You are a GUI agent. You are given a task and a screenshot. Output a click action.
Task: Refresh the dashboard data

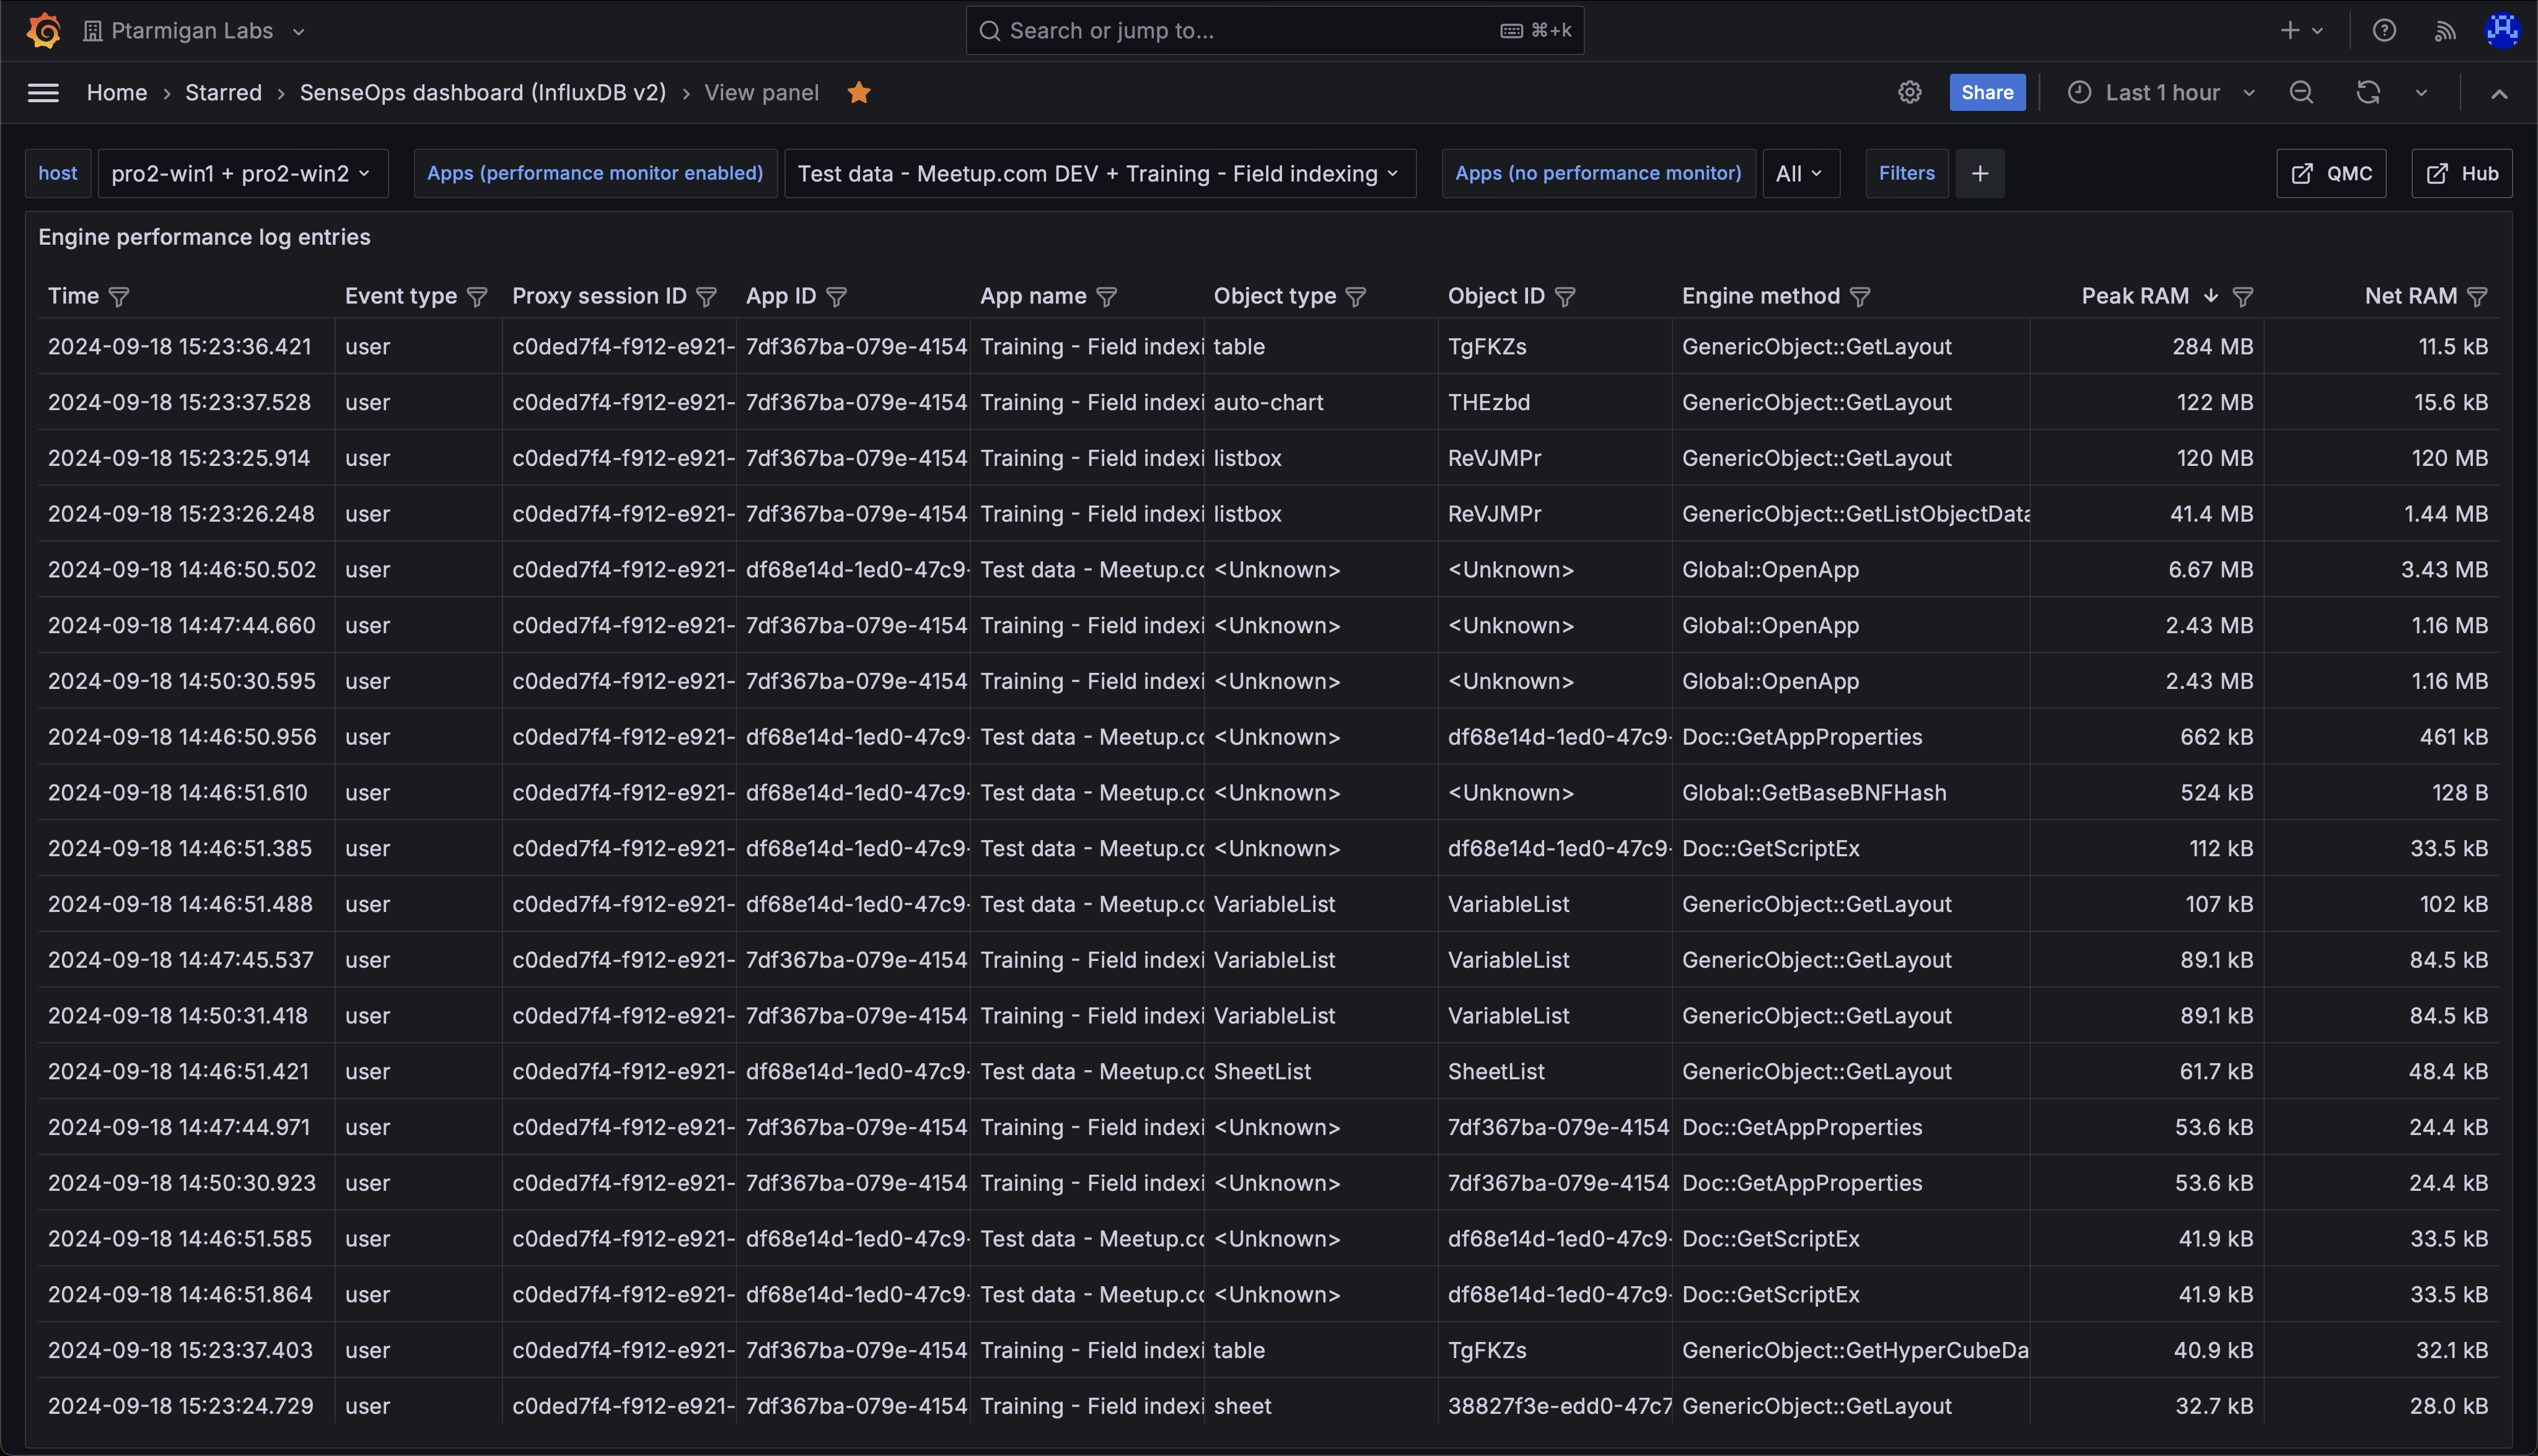coord(2367,92)
